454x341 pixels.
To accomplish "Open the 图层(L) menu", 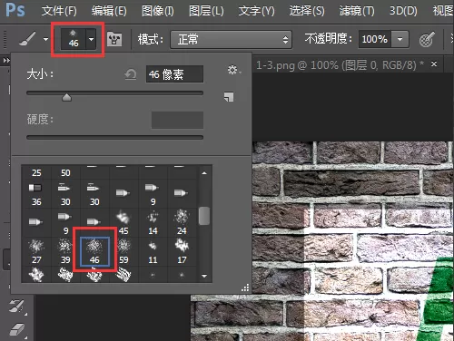I will point(206,11).
